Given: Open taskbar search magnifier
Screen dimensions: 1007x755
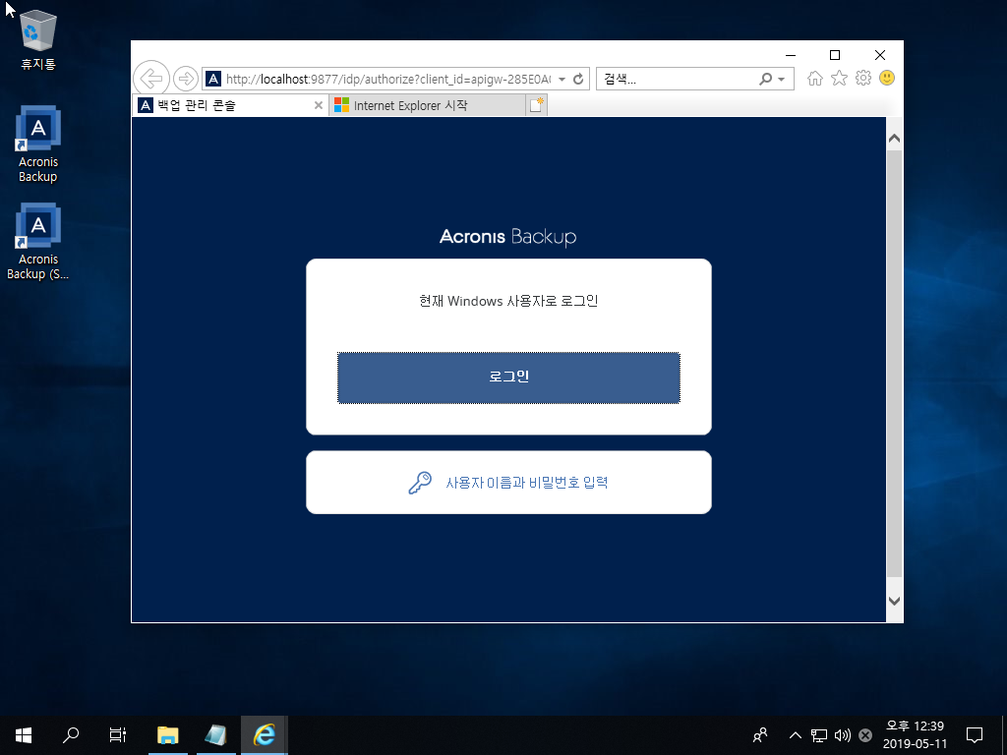Looking at the screenshot, I should [71, 735].
